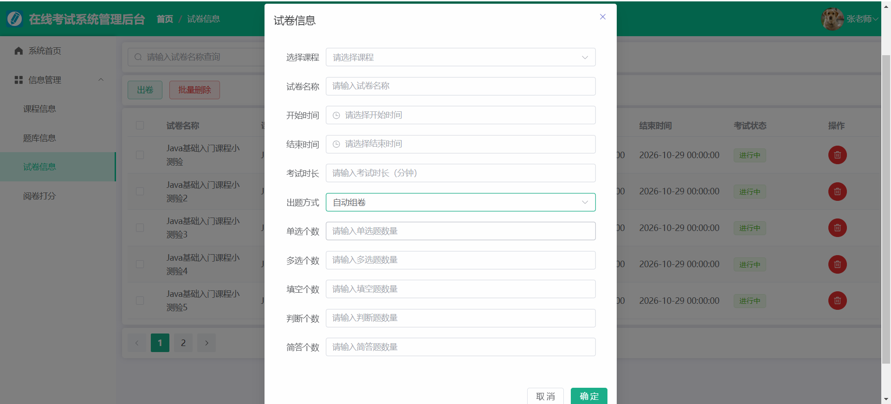Screen dimensions: 891x404
Task: Toggle the select-all checkbox in the table header
Action: tap(140, 126)
